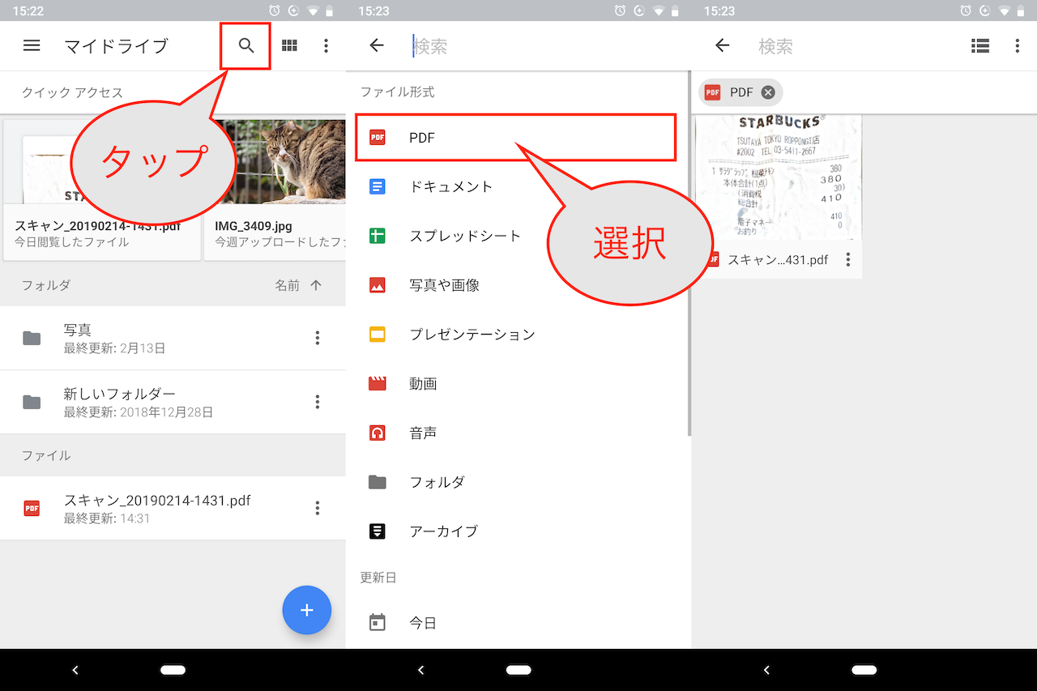
Task: Switch to list view in search results
Action: [x=980, y=46]
